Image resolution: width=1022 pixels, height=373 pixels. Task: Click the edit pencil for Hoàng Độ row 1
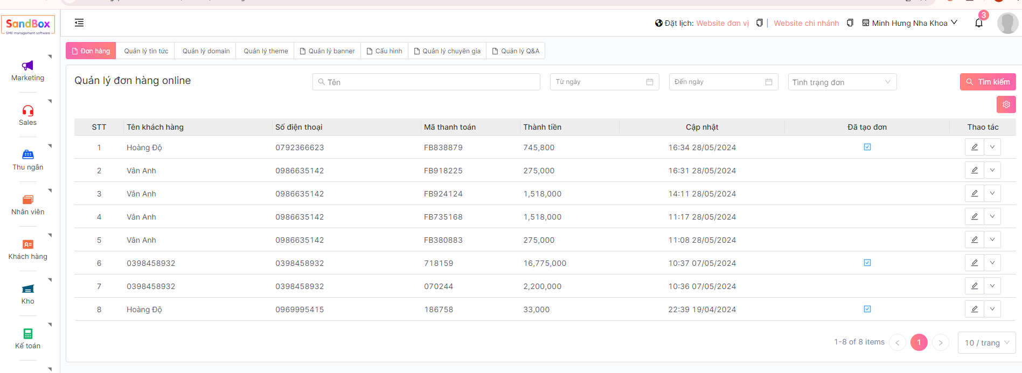(x=974, y=147)
